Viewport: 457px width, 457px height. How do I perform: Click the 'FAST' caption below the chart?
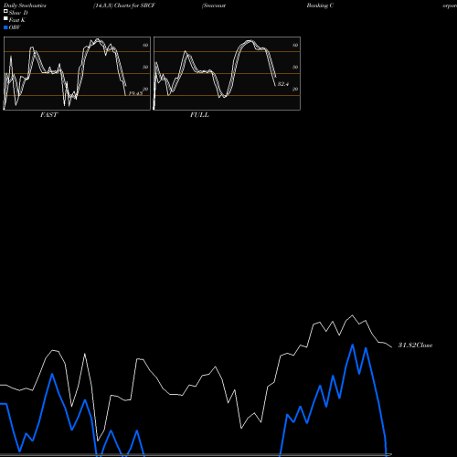pos(48,115)
